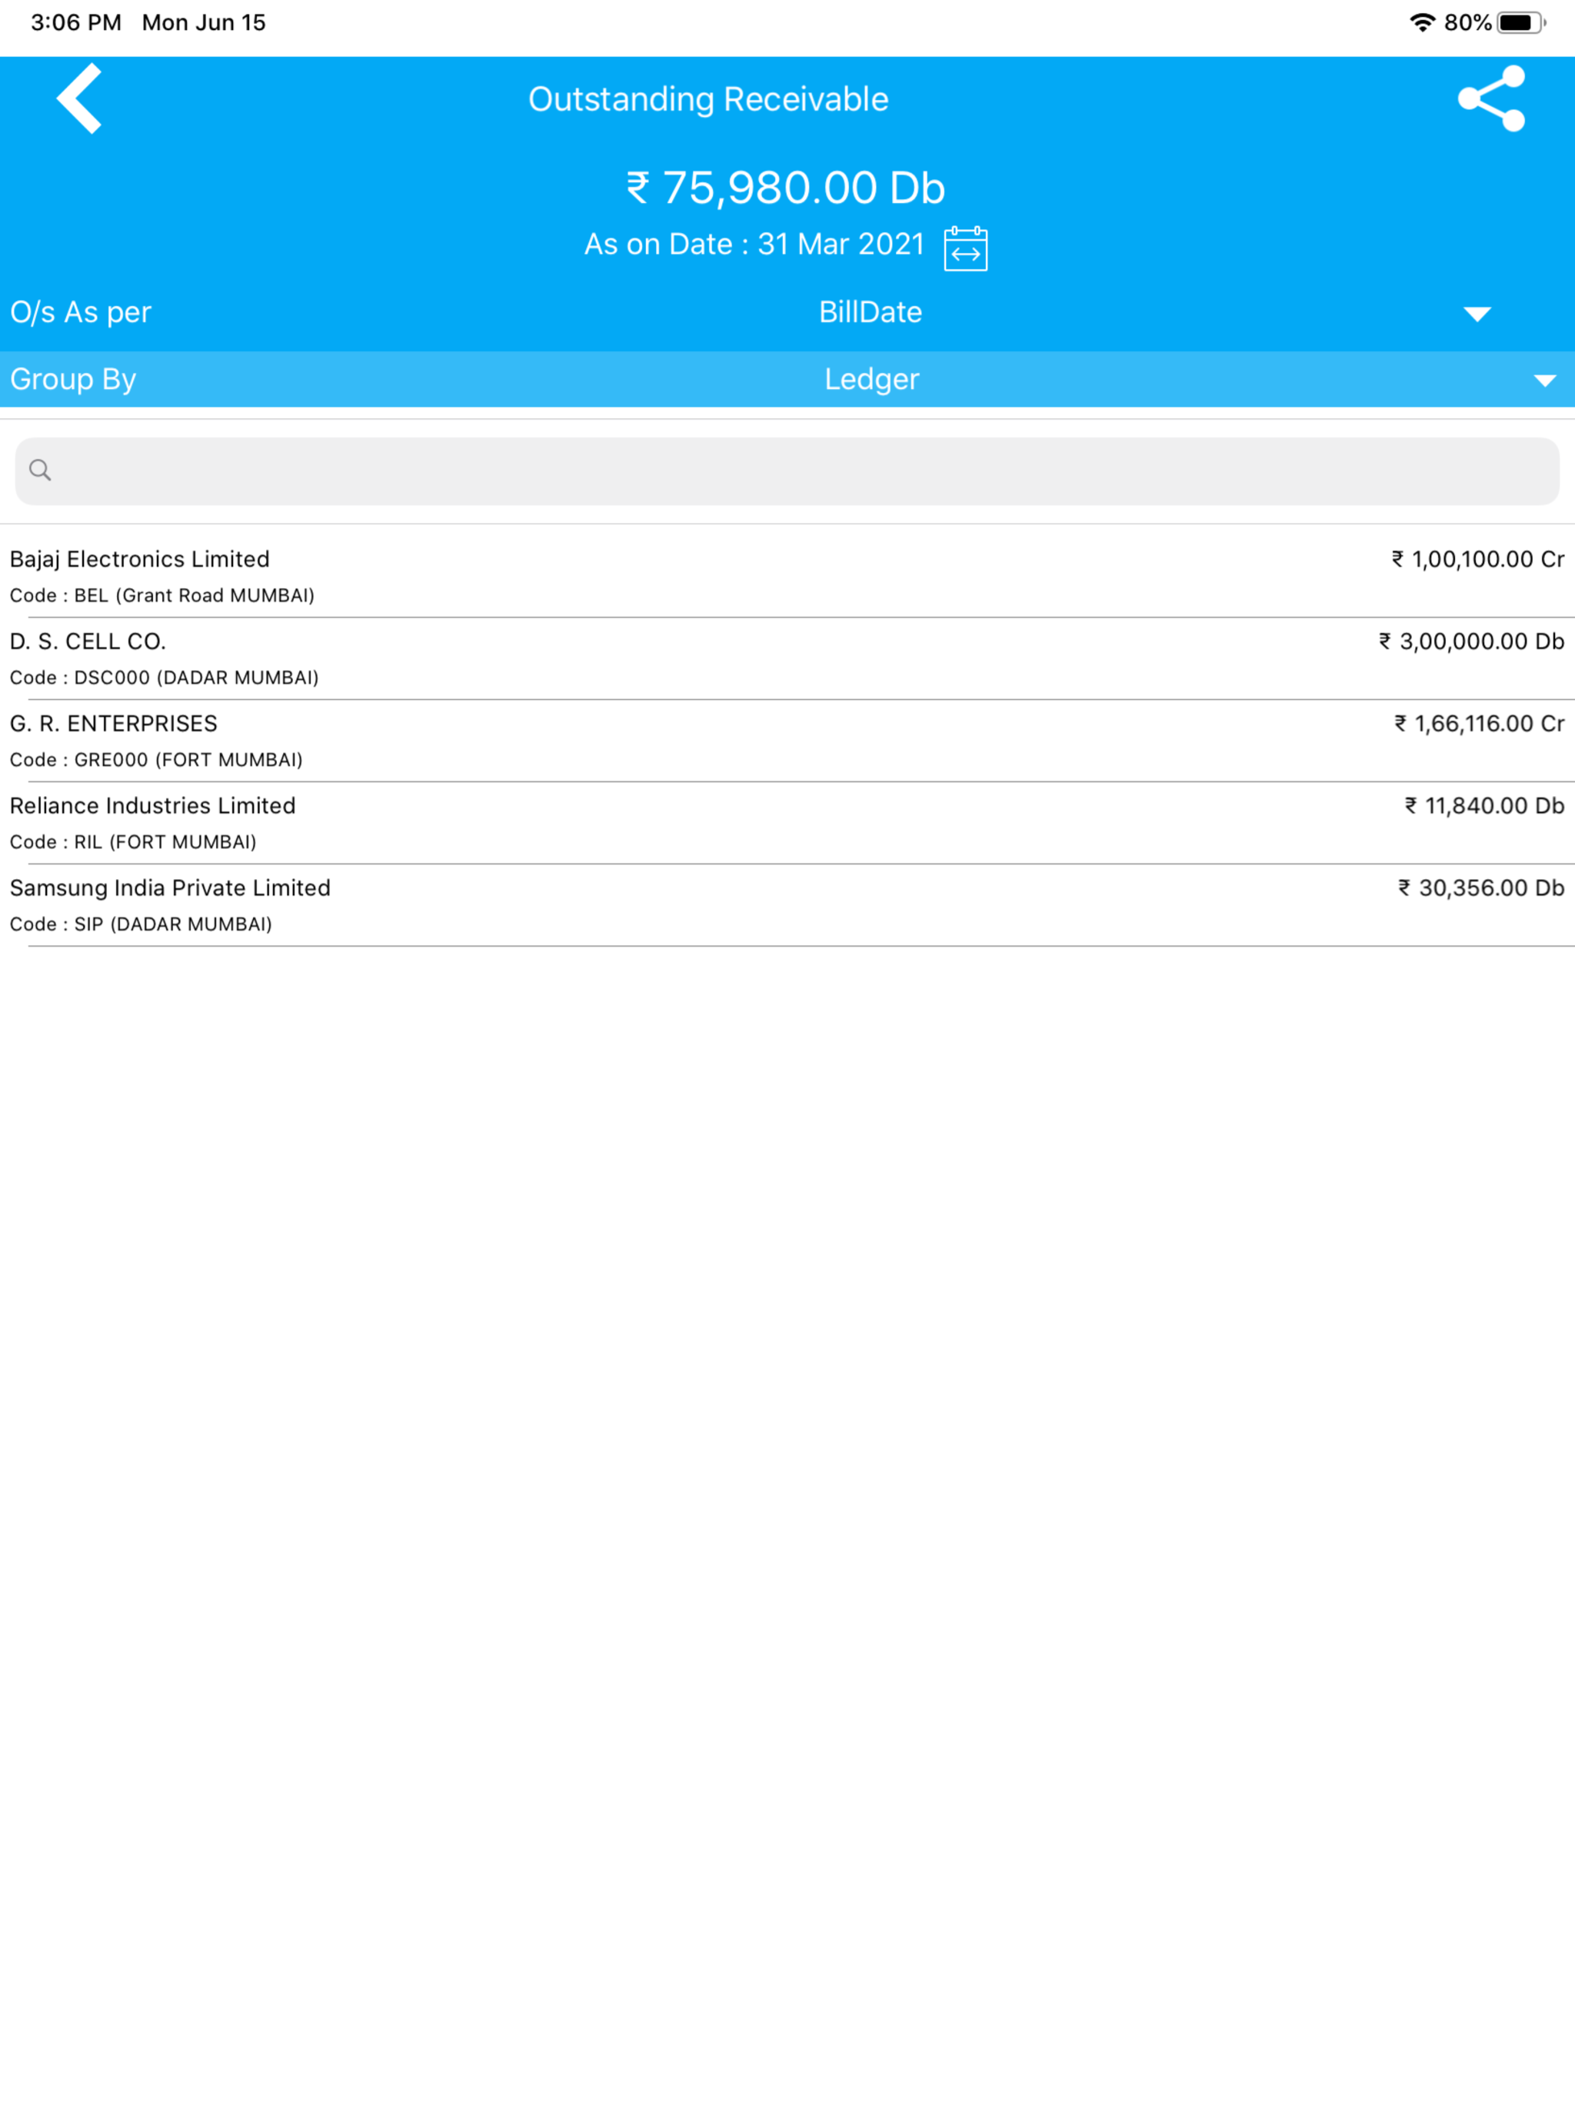1575x2101 pixels.
Task: Tap the back arrow icon
Action: pyautogui.click(x=79, y=98)
